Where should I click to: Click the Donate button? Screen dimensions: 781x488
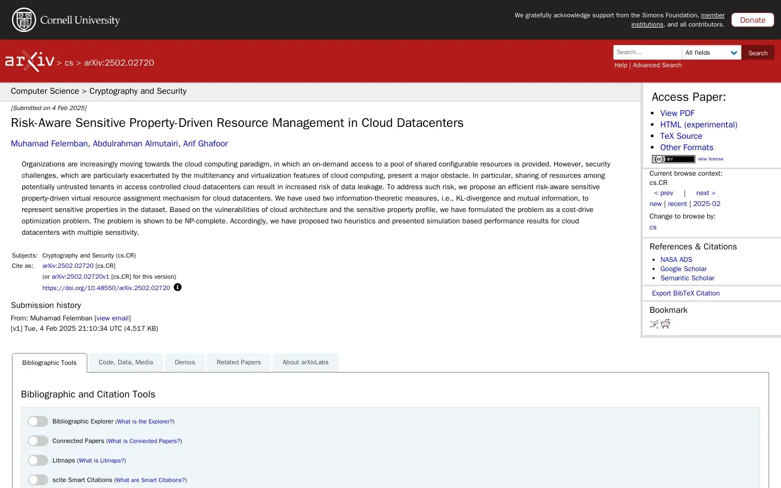(x=753, y=20)
